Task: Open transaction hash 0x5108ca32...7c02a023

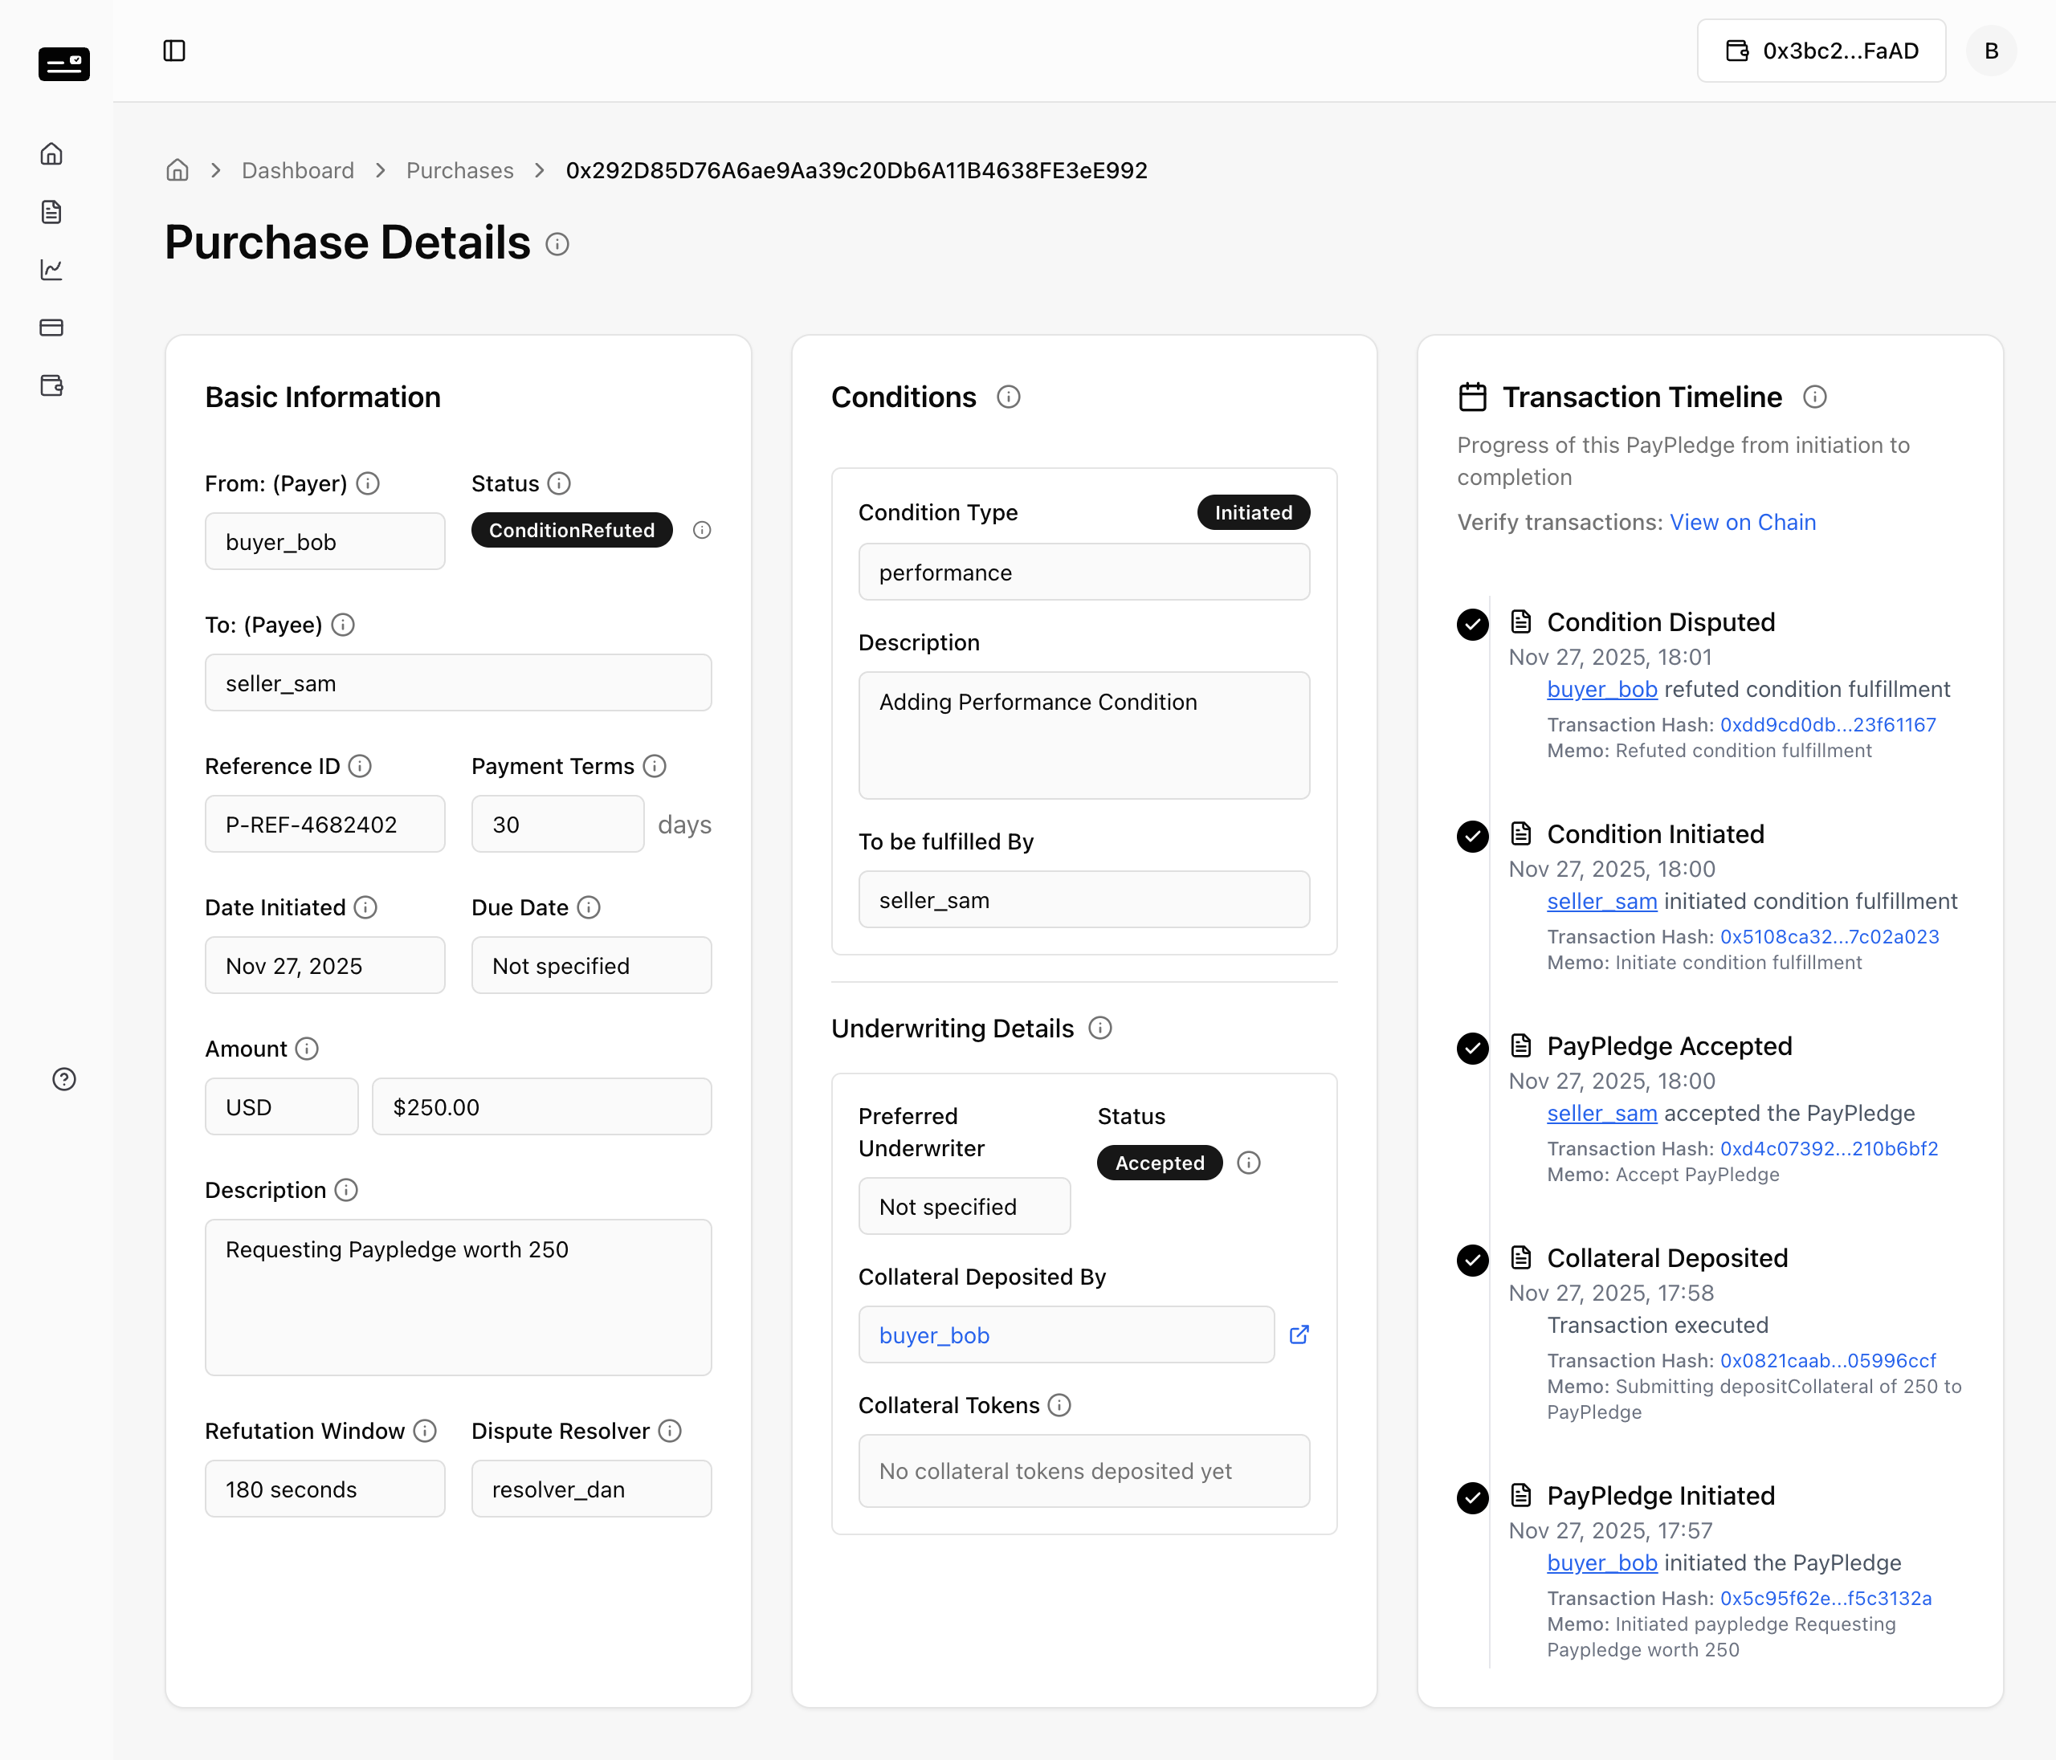Action: coord(1829,938)
